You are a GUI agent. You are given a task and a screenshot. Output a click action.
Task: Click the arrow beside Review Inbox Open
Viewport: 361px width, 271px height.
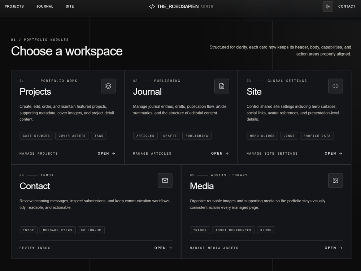point(170,248)
